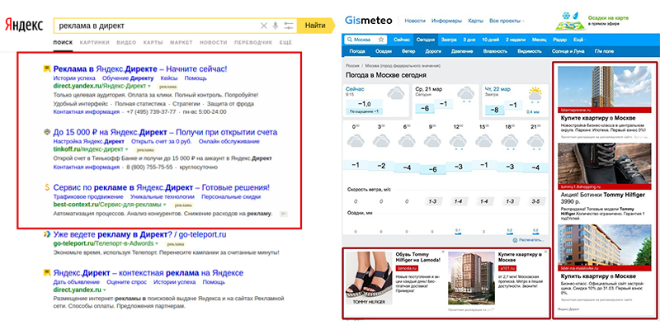Open the Давление sub-tab
The image size is (660, 330).
pyautogui.click(x=462, y=51)
